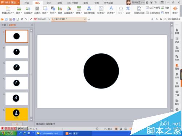Click the WPS 演示 taskbar button
The width and height of the screenshot is (182, 136).
(x=78, y=133)
